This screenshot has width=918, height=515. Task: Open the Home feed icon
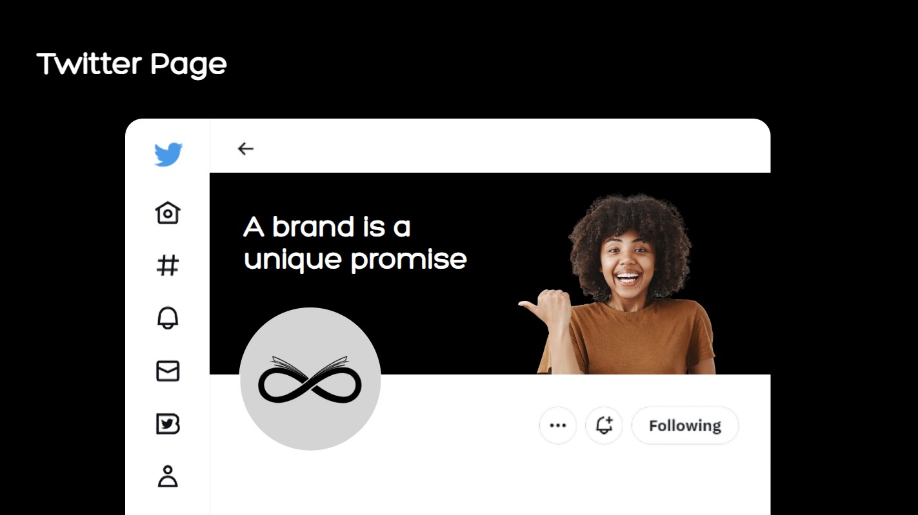[x=168, y=213]
